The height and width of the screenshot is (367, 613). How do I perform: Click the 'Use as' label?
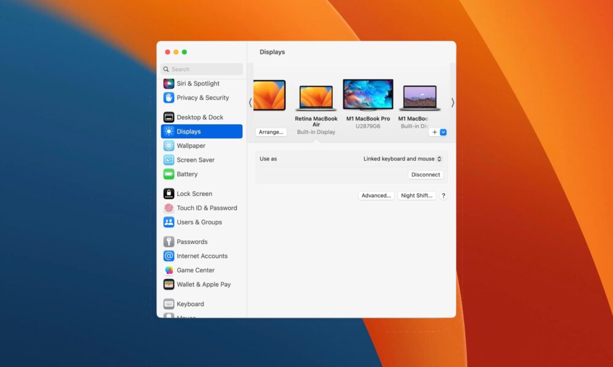[268, 159]
